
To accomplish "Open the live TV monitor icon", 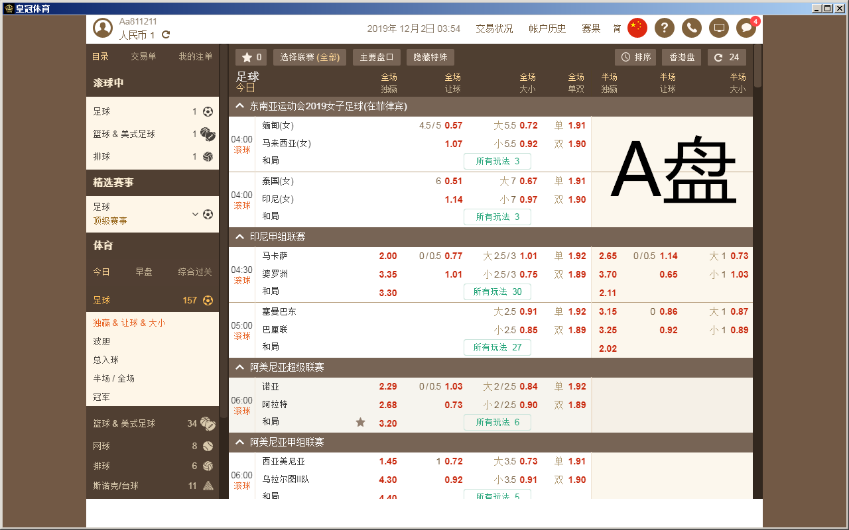I will coord(718,28).
